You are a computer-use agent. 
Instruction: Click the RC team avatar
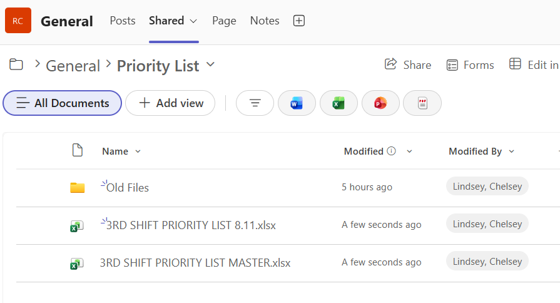18,21
